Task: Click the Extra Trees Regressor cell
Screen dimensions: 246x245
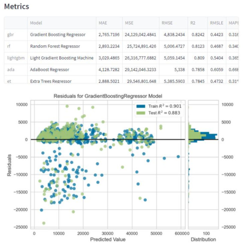Action: point(62,80)
